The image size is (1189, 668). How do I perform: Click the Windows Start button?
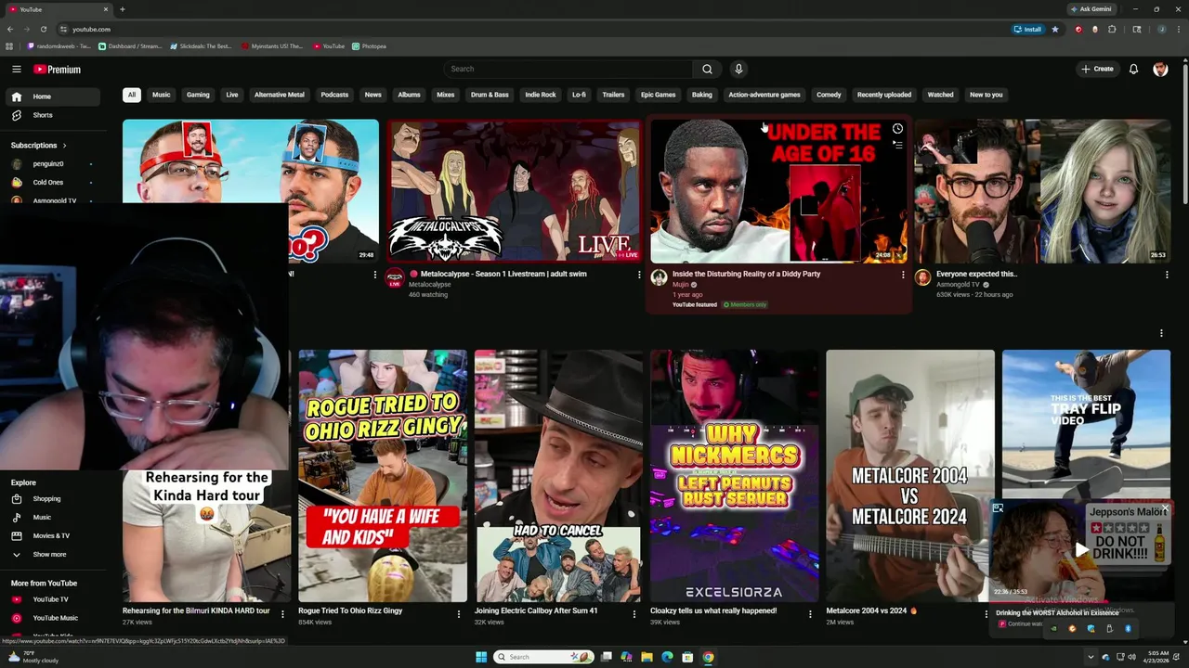tap(481, 657)
